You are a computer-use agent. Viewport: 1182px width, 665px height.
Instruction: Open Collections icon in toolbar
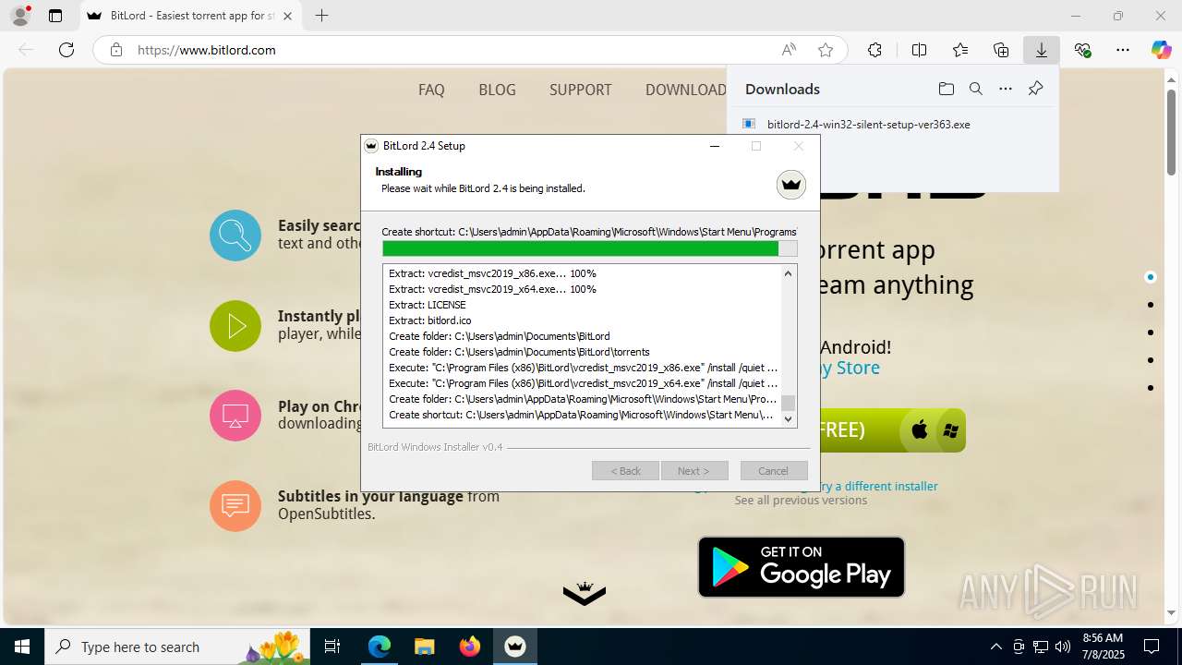point(1001,50)
